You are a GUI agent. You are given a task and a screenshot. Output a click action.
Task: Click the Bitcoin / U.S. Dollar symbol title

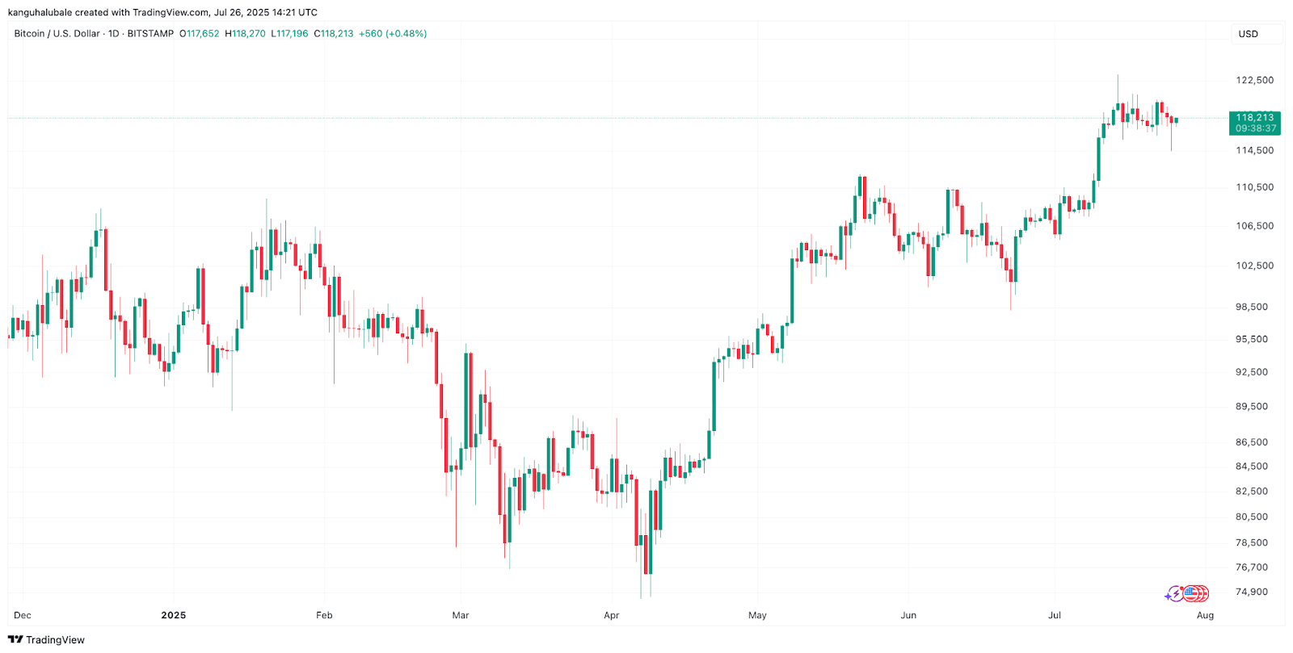(x=57, y=34)
